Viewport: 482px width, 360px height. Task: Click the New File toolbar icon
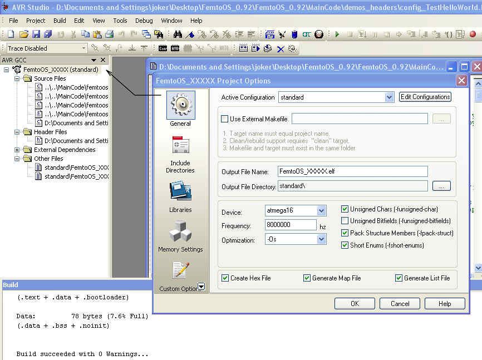[x=11, y=34]
